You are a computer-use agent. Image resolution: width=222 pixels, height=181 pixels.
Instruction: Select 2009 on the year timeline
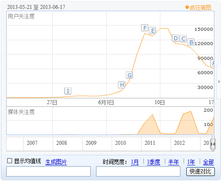click(91, 143)
